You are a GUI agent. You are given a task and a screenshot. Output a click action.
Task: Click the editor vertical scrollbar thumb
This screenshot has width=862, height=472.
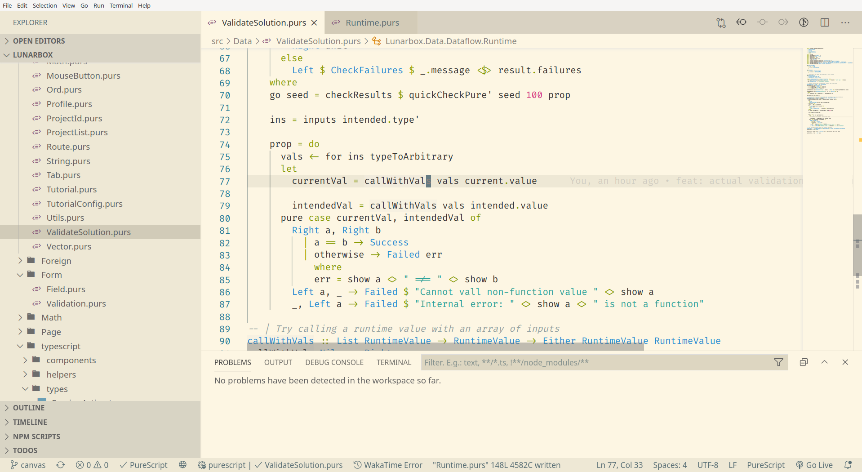coord(857,245)
